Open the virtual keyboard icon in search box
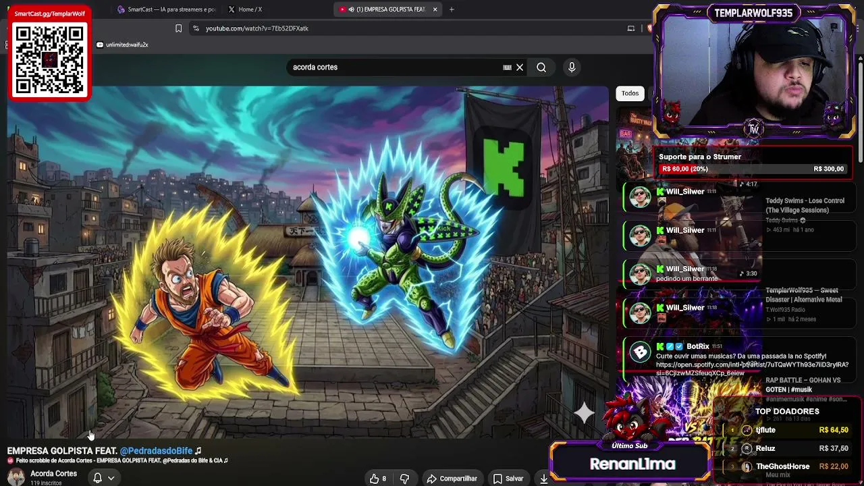The height and width of the screenshot is (486, 864). tap(507, 67)
